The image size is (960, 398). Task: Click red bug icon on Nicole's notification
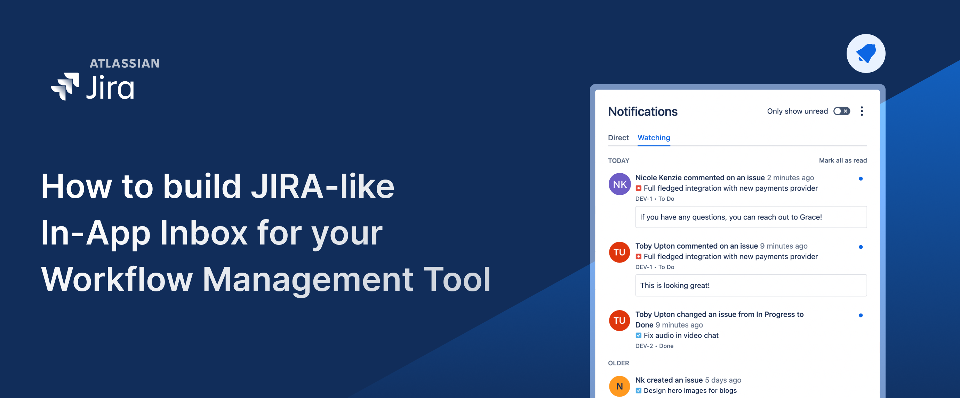click(x=638, y=188)
